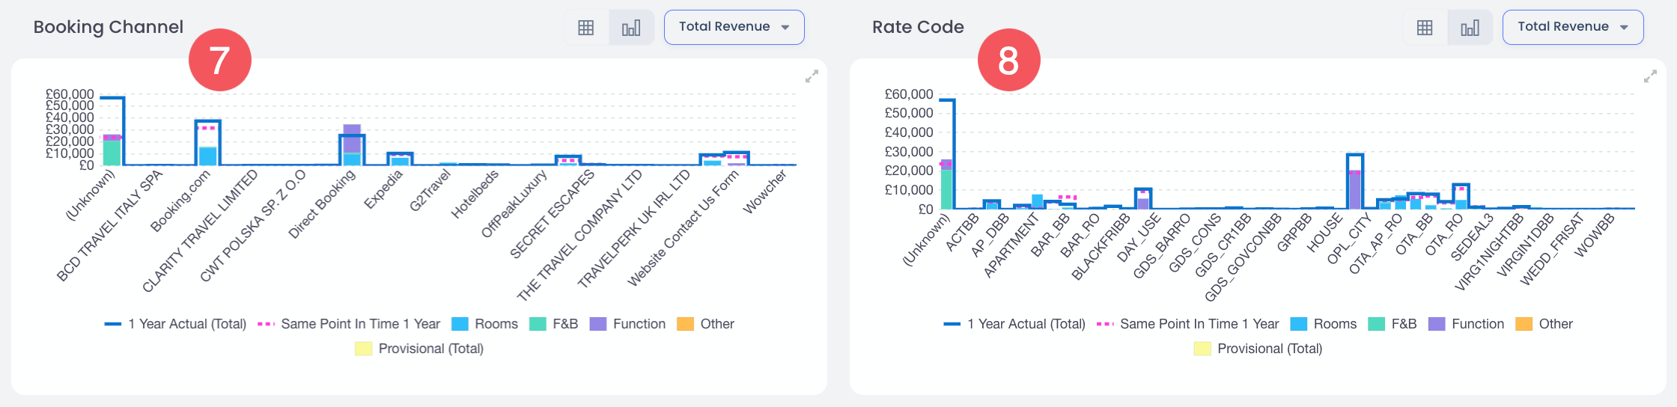Click the red number 7 marker
1677x407 pixels.
[x=219, y=60]
